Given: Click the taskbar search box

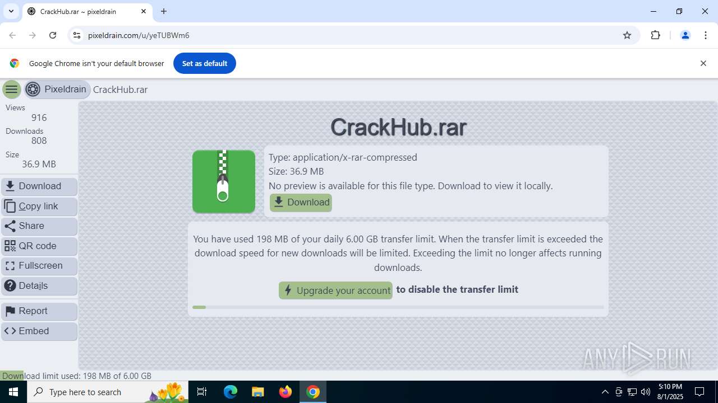Looking at the screenshot, I should tap(108, 392).
